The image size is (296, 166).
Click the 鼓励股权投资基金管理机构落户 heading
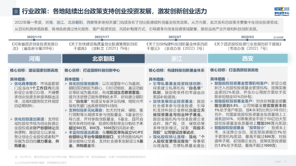[x=241, y=83]
